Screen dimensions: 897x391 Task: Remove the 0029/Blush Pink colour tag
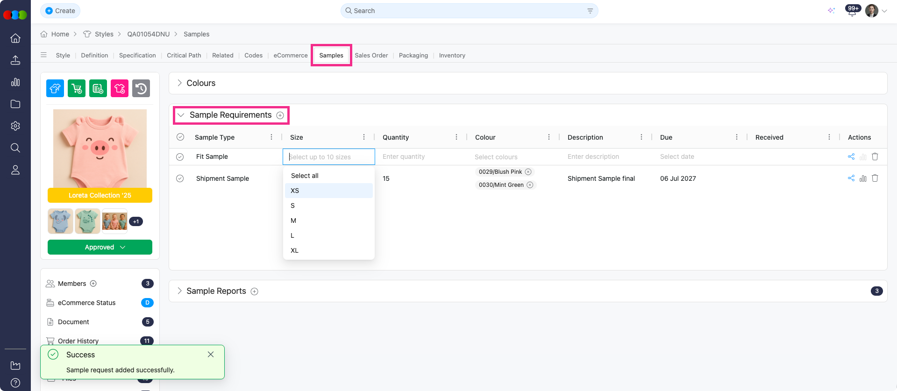click(x=528, y=172)
